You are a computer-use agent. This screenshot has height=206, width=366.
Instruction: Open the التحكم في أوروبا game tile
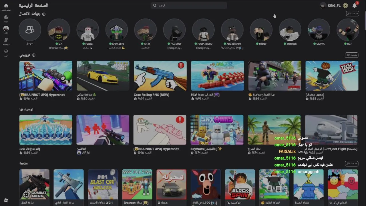tap(343, 185)
